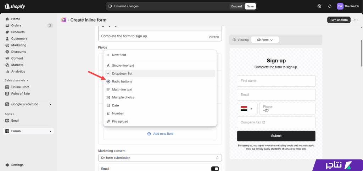The width and height of the screenshot is (363, 171).
Task: Open the three-dot more actions menu
Action: [x=356, y=20]
